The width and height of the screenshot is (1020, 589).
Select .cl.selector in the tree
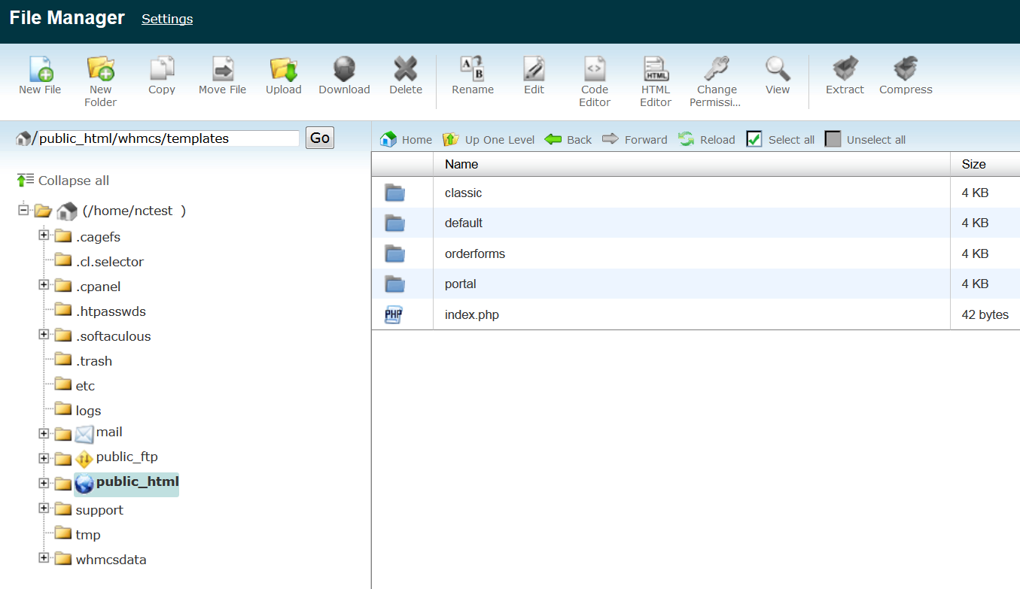tap(110, 262)
